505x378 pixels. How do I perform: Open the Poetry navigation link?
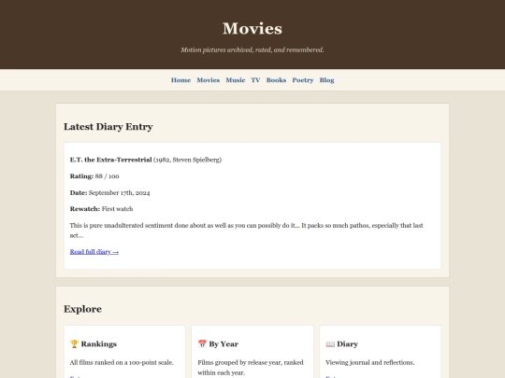coord(303,80)
